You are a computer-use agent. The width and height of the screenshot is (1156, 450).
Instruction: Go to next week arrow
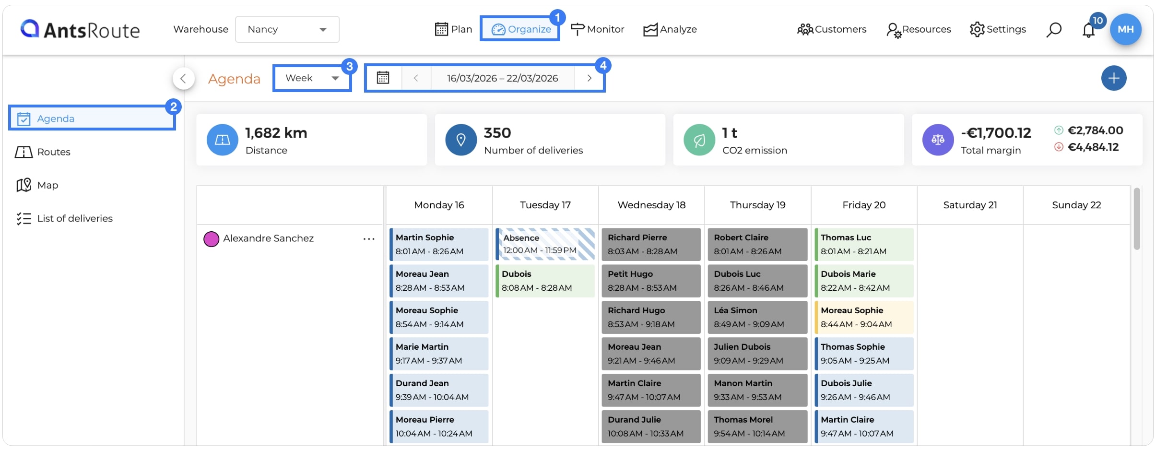click(590, 78)
